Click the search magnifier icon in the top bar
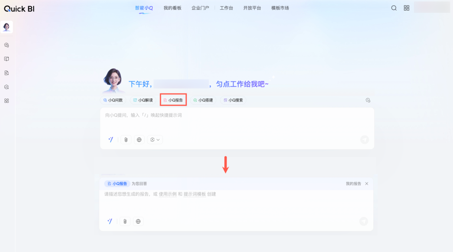The image size is (453, 252). click(x=394, y=8)
